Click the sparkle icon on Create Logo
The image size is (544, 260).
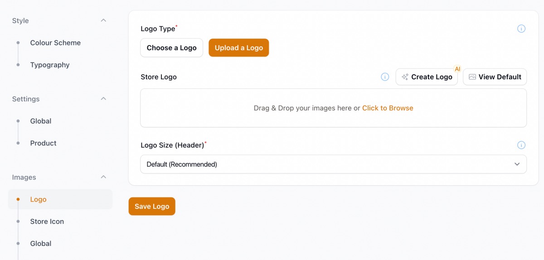click(405, 77)
